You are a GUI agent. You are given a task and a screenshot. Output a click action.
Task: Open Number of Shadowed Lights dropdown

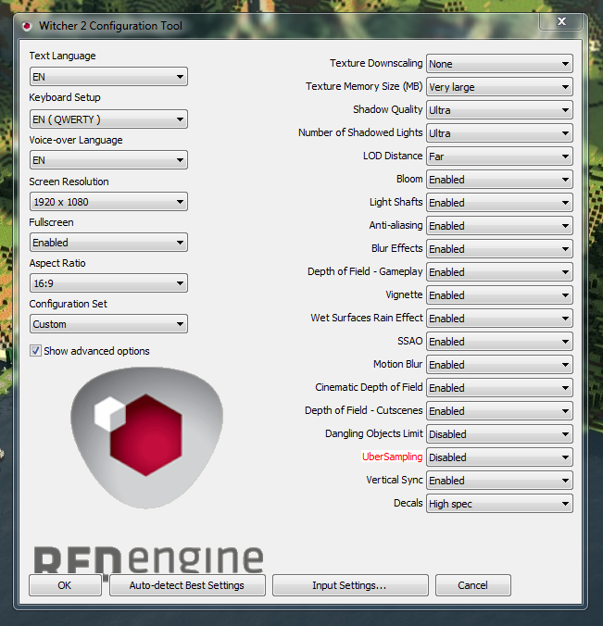[499, 133]
